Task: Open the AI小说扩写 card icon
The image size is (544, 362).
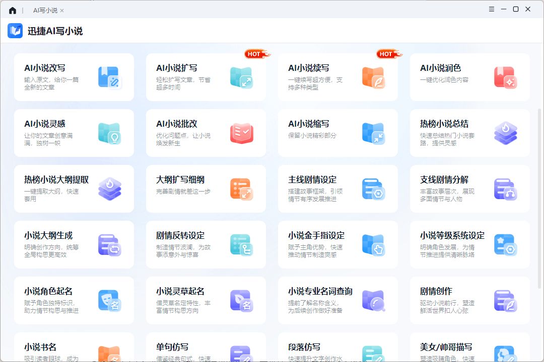Action: [241, 77]
